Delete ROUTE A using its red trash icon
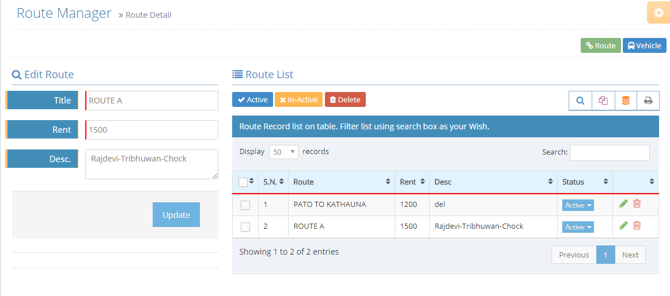 tap(637, 225)
